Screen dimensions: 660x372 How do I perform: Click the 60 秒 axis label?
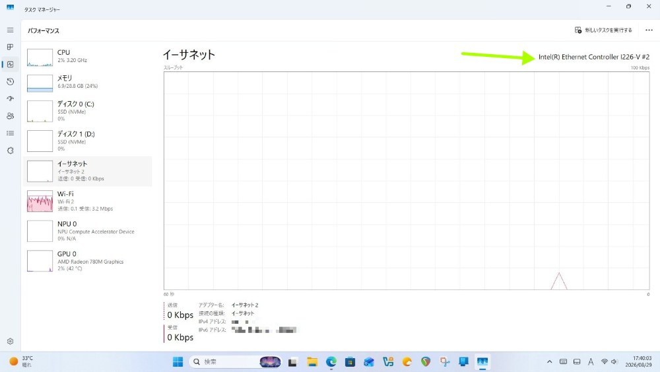click(169, 294)
